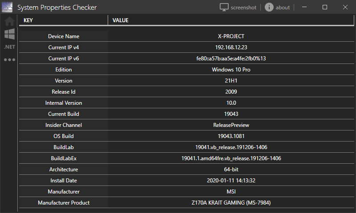
Task: Click the about info icon
Action: click(x=269, y=7)
